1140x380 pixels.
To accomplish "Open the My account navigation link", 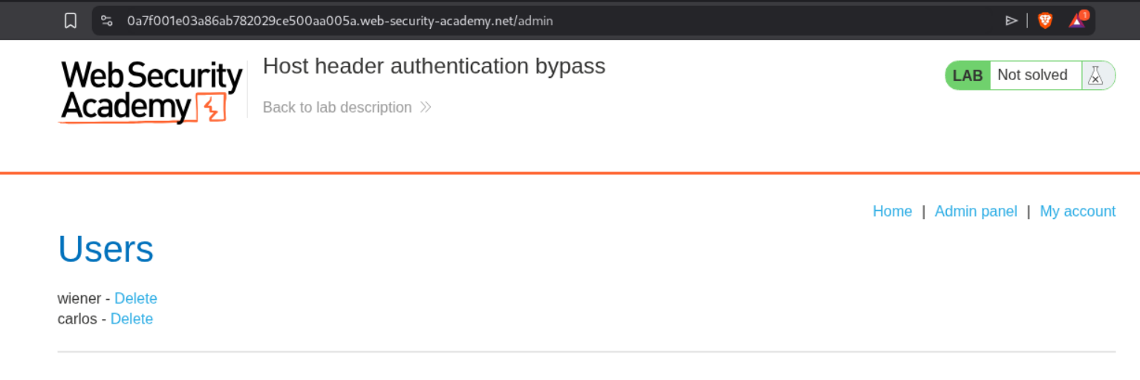I will 1077,212.
